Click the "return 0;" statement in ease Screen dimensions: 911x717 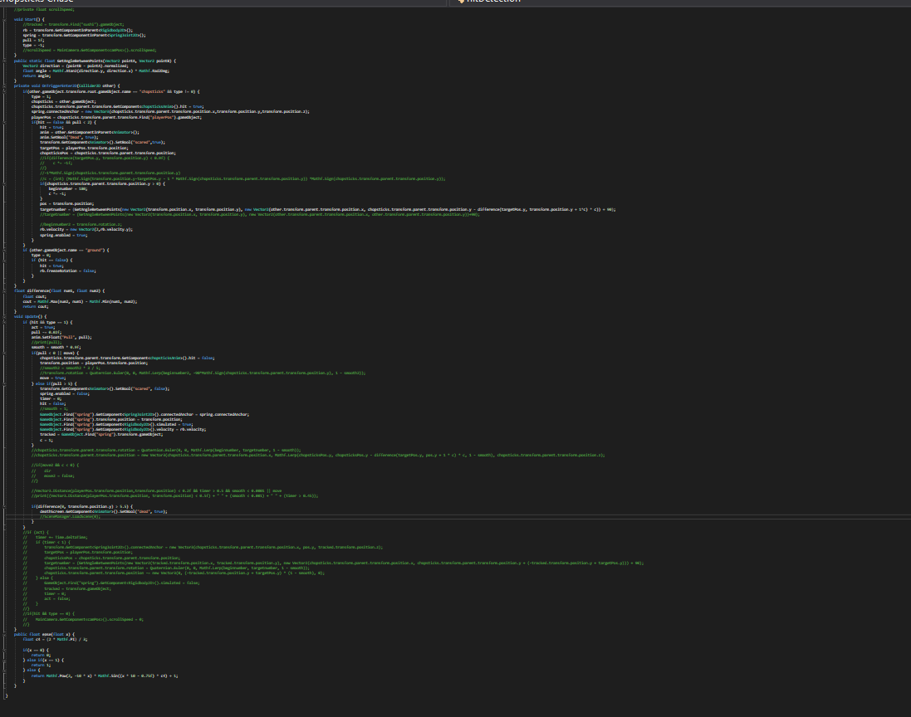point(41,656)
